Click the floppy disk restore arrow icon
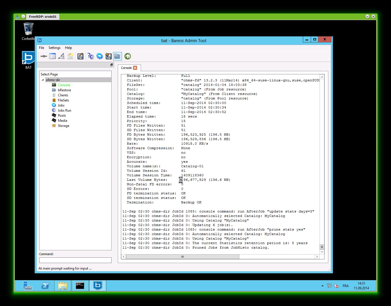This screenshot has height=306, width=391. tap(108, 56)
